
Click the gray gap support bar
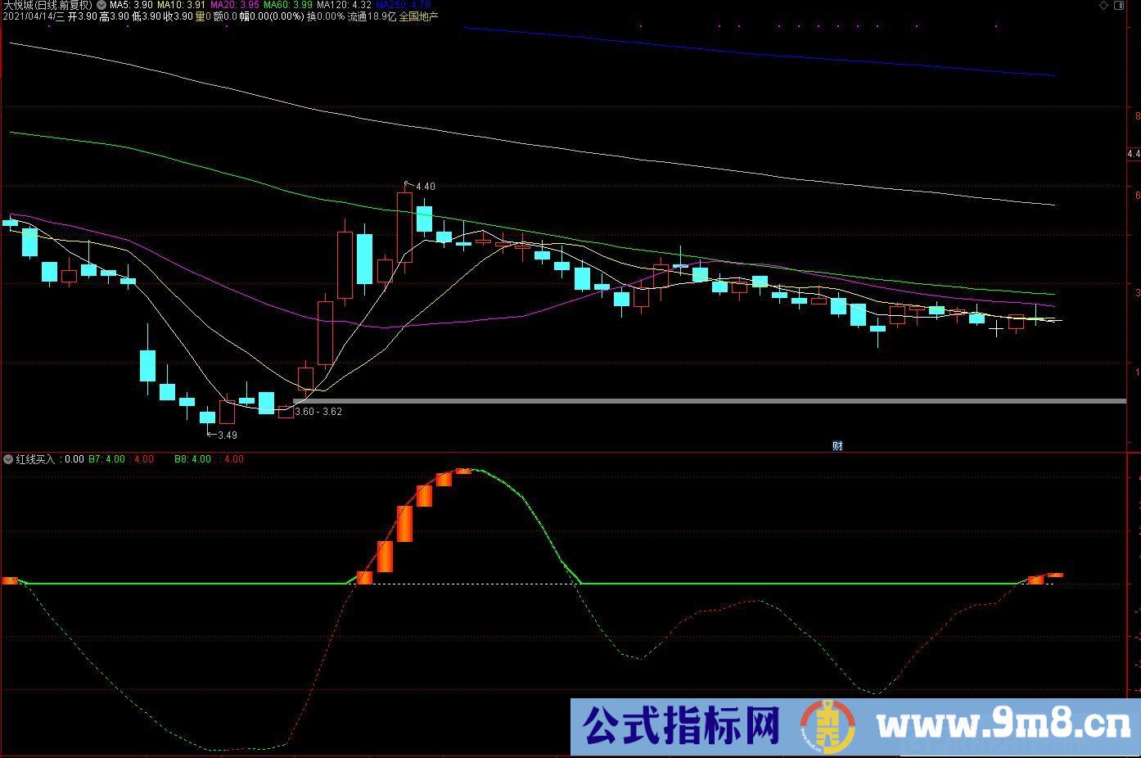[710, 401]
